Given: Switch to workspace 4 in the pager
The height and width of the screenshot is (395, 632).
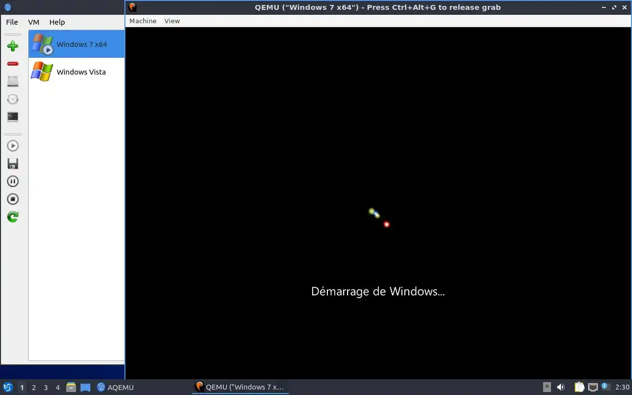Looking at the screenshot, I should [x=57, y=388].
